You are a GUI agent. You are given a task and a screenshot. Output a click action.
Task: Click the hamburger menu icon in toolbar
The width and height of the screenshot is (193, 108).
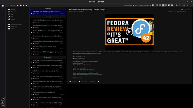12,5
